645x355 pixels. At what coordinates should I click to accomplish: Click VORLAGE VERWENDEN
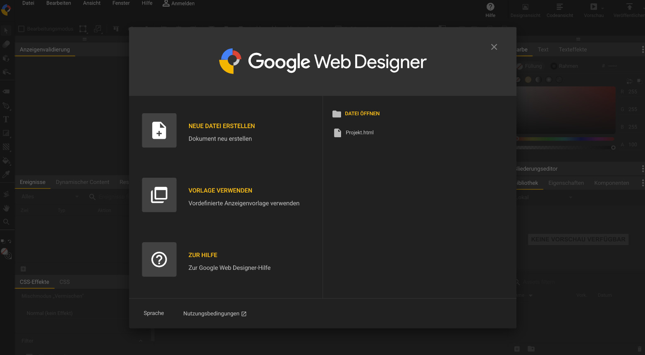click(x=220, y=191)
